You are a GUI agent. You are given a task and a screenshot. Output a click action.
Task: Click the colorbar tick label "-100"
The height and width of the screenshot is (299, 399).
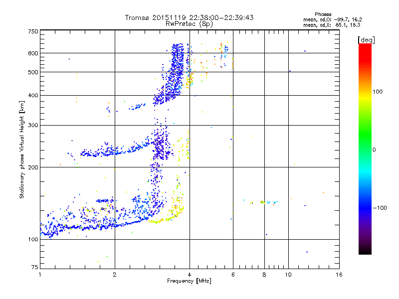coord(380,208)
